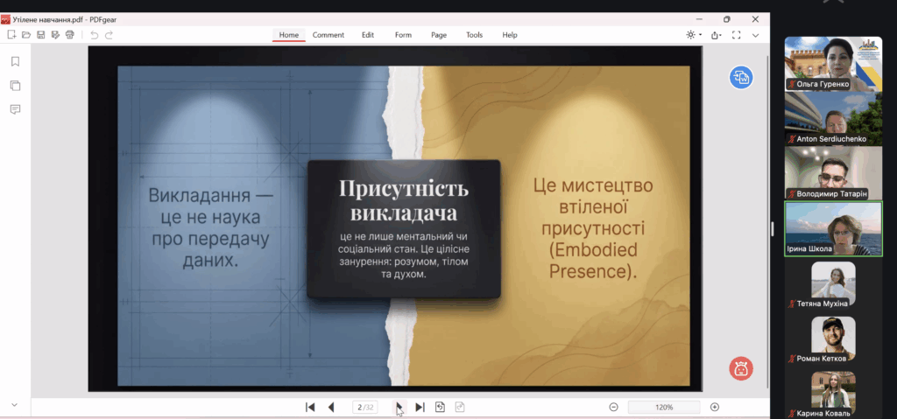Screen dimensions: 897x419
Task: Go to the last page
Action: (x=420, y=407)
